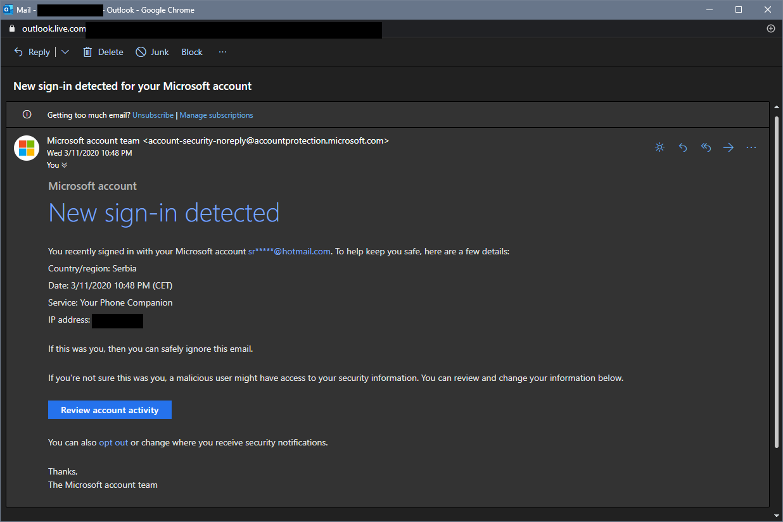783x522 pixels.
Task: Open the toolbar more actions ellipsis
Action: coord(222,52)
